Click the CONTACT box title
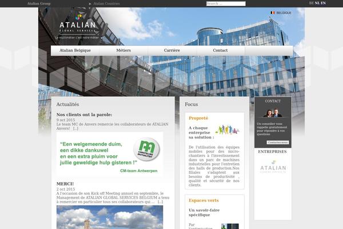The height and width of the screenshot is (229, 343). coord(273,101)
